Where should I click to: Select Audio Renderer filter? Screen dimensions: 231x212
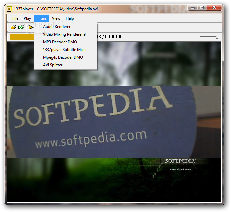pyautogui.click(x=65, y=27)
